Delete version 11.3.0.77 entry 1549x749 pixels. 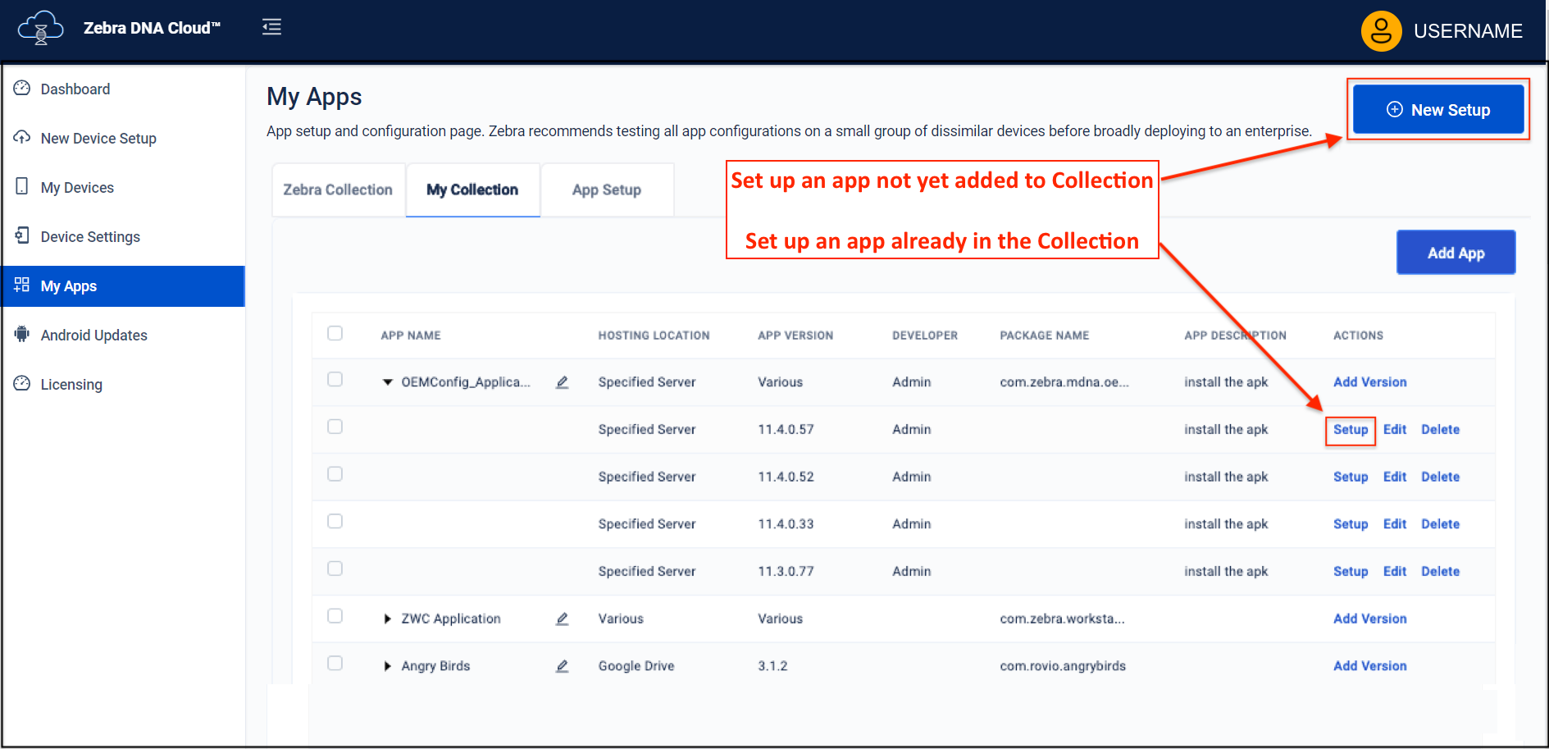(1440, 572)
